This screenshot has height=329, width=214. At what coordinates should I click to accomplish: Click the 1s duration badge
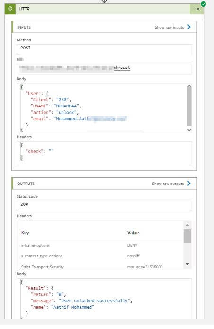[196, 9]
